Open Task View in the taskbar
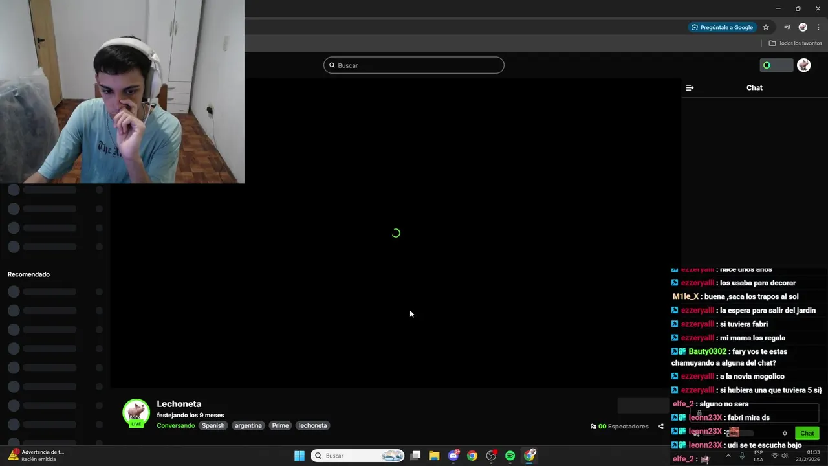 416,456
